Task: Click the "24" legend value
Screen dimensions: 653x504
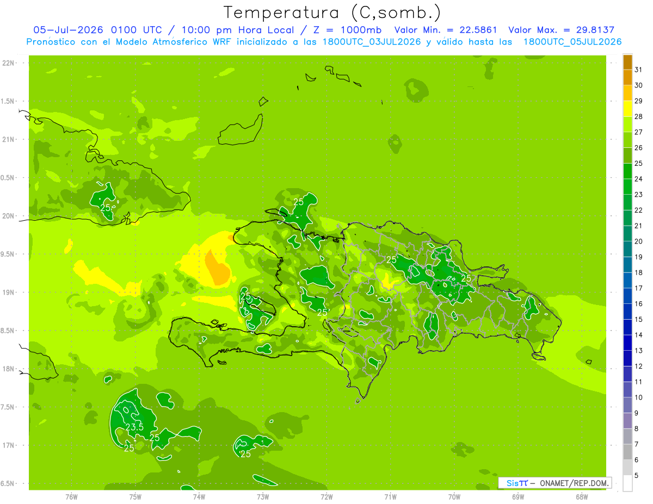Action: [x=639, y=179]
